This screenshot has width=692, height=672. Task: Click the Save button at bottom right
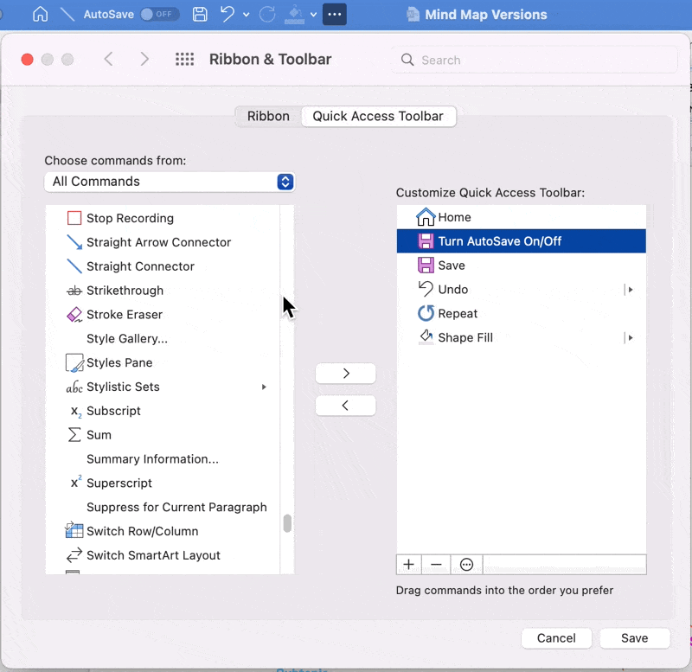point(635,638)
